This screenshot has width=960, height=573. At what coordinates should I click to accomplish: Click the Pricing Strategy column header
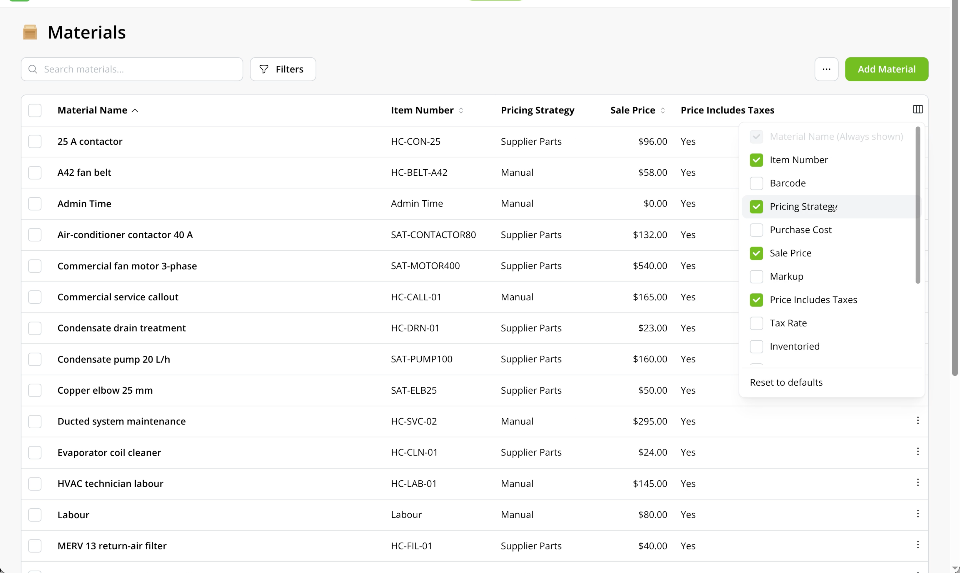[538, 110]
